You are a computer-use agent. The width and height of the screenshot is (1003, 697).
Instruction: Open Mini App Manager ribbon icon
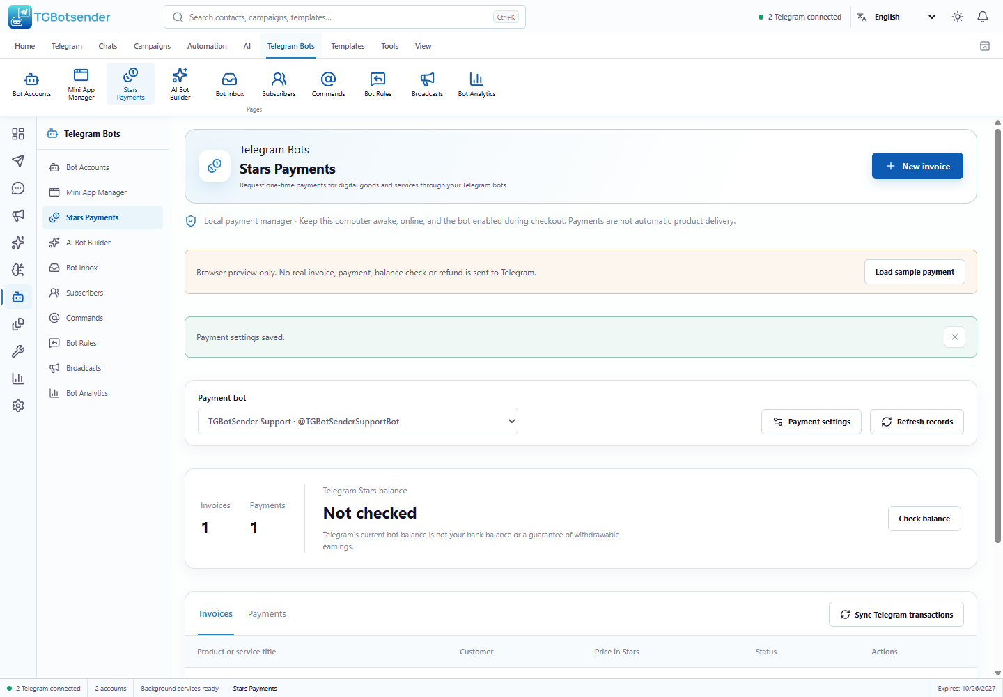tap(81, 84)
